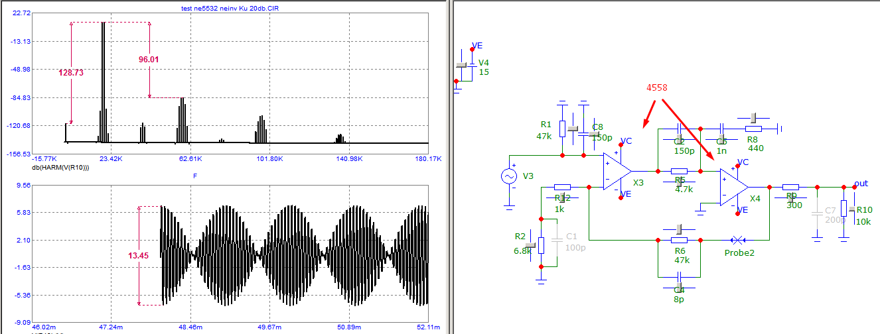
Task: Select resistor R5 between the op-amps
Action: click(679, 171)
